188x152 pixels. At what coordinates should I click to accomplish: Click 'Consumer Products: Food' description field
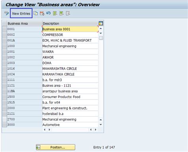pyautogui.click(x=70, y=97)
